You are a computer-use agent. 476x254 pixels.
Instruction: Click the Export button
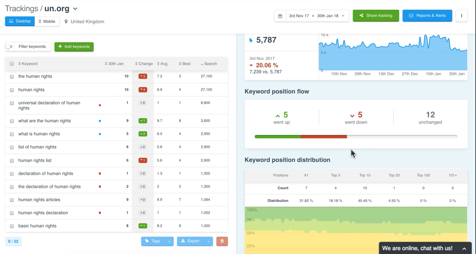pos(191,241)
